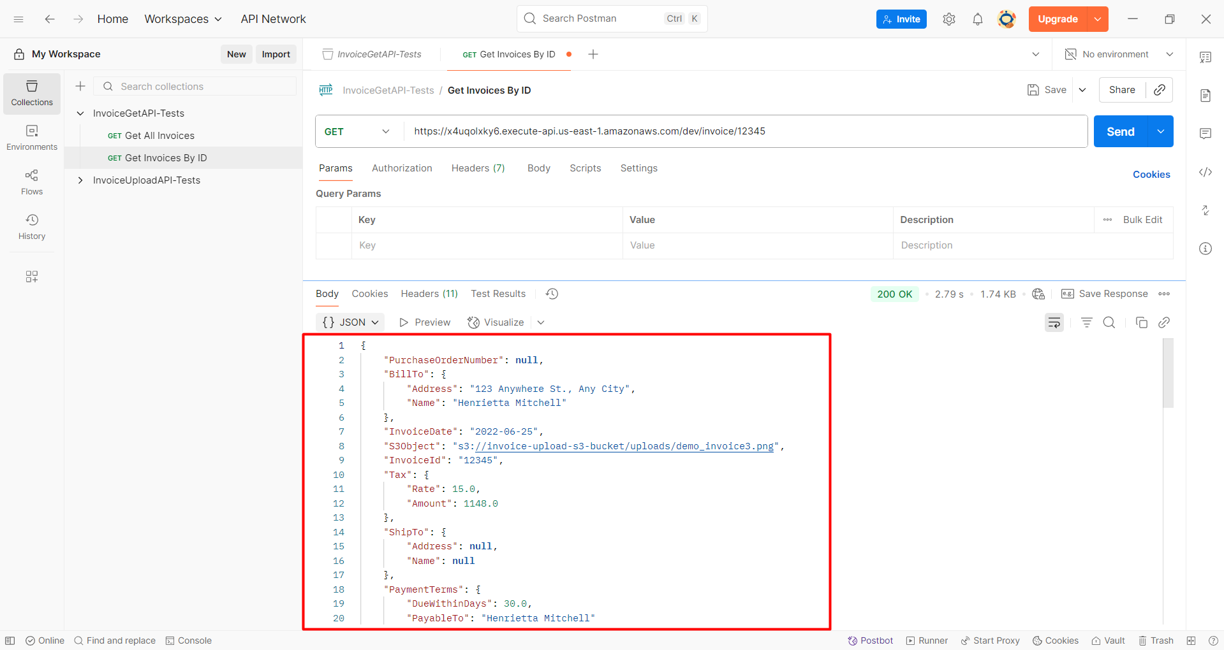Open the JSON response format dropdown
1224x650 pixels.
[x=350, y=322]
